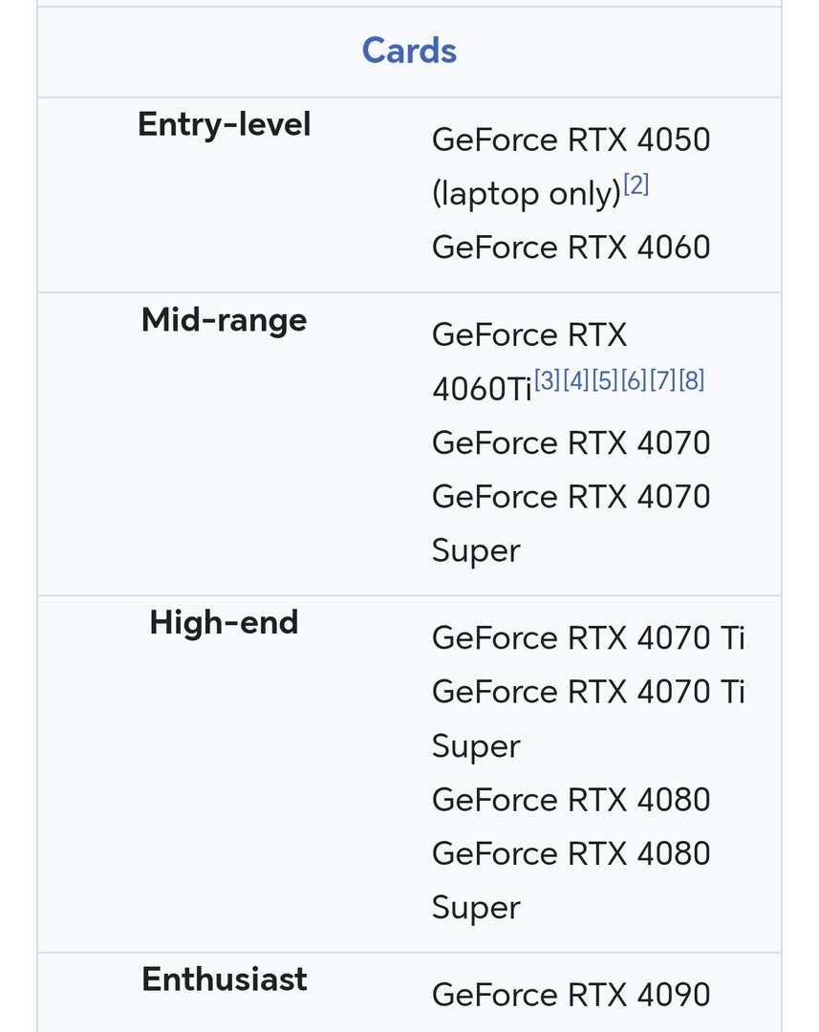Select the Mid-range row heading

(x=225, y=319)
